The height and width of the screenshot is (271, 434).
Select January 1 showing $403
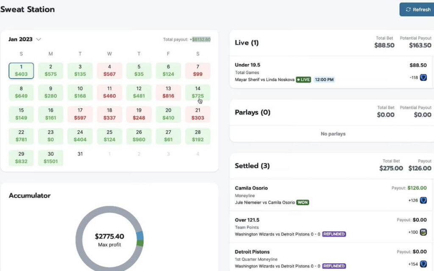pos(21,70)
